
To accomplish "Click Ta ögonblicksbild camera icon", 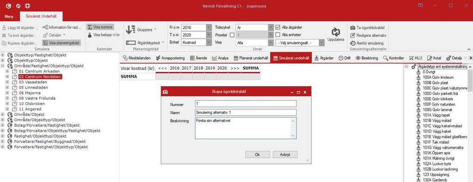I will [352, 28].
